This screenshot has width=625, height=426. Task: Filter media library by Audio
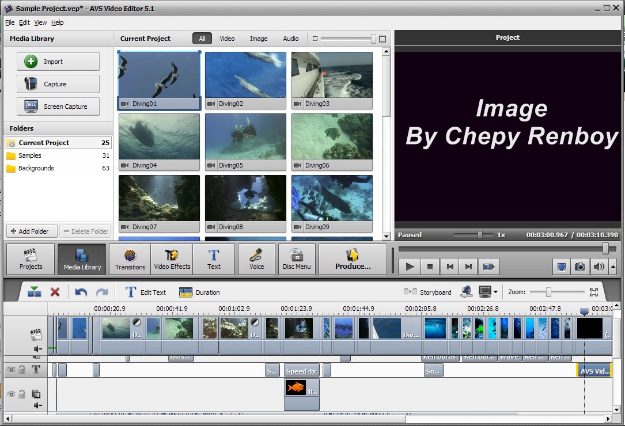[x=290, y=39]
